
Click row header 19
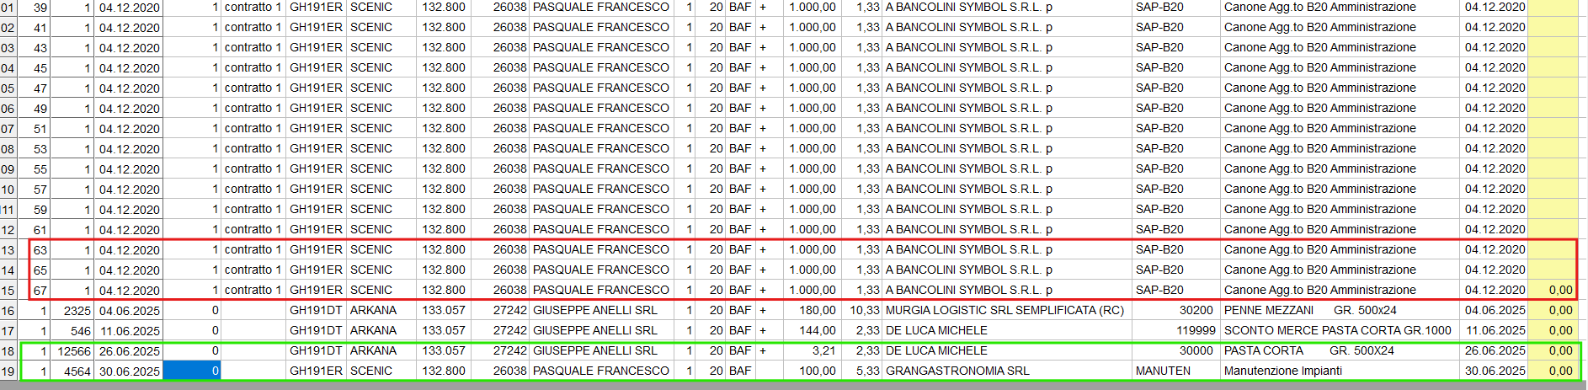pyautogui.click(x=8, y=371)
